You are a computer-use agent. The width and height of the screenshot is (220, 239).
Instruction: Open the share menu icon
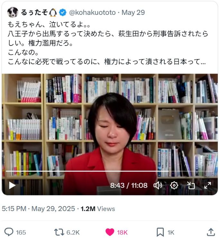pos(211,232)
